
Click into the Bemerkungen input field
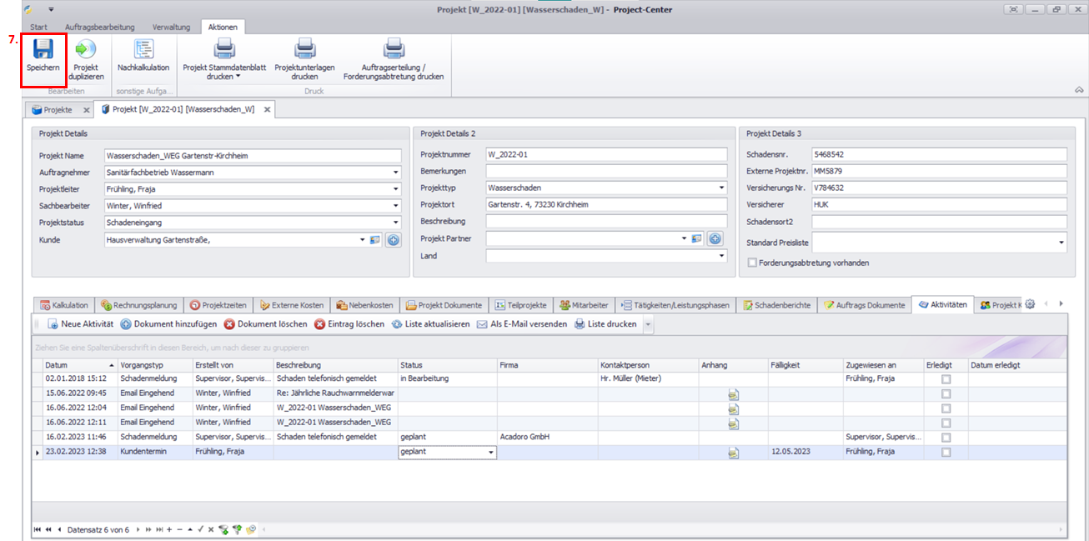click(x=605, y=172)
